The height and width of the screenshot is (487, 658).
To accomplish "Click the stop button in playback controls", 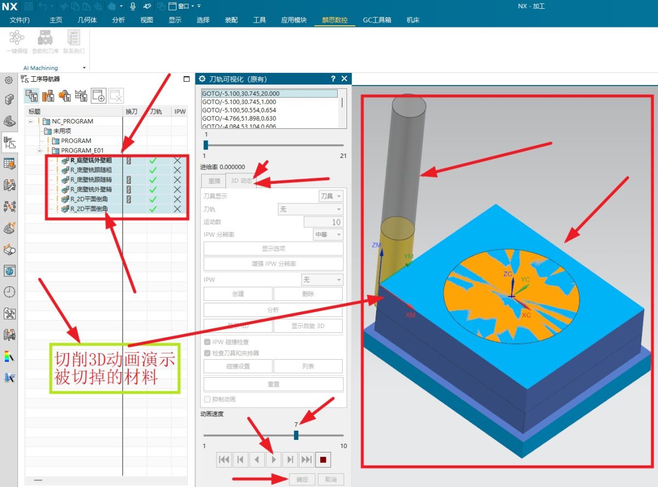I will coord(323,460).
